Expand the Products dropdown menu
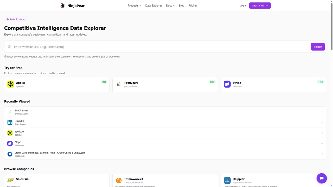 134,5
